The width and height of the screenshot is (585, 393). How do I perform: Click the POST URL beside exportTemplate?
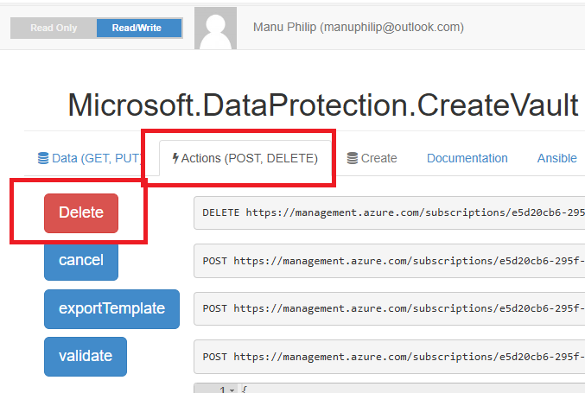coord(389,308)
